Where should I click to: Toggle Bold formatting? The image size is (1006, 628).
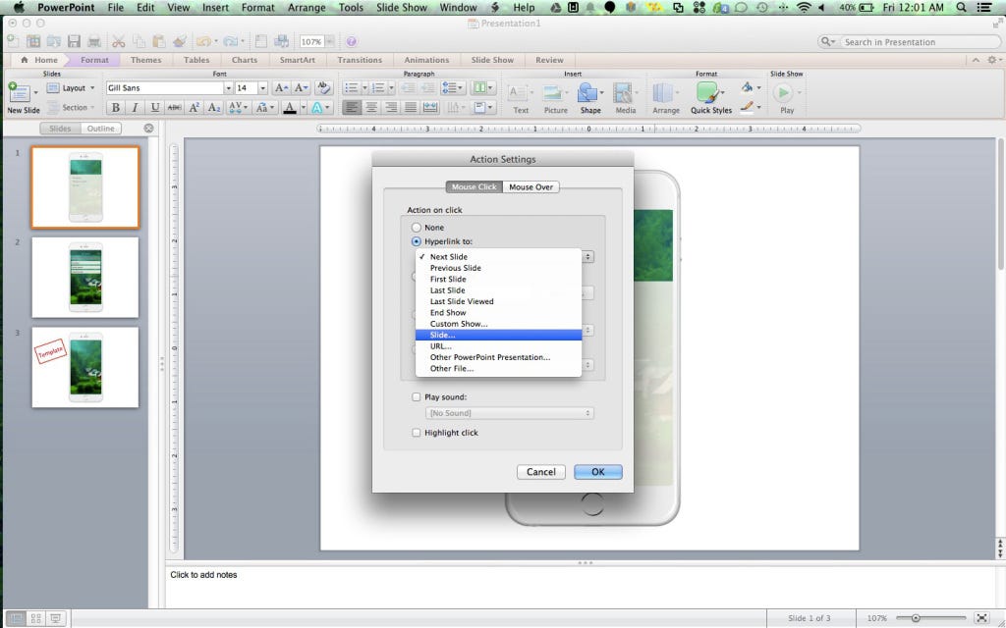pyautogui.click(x=116, y=108)
